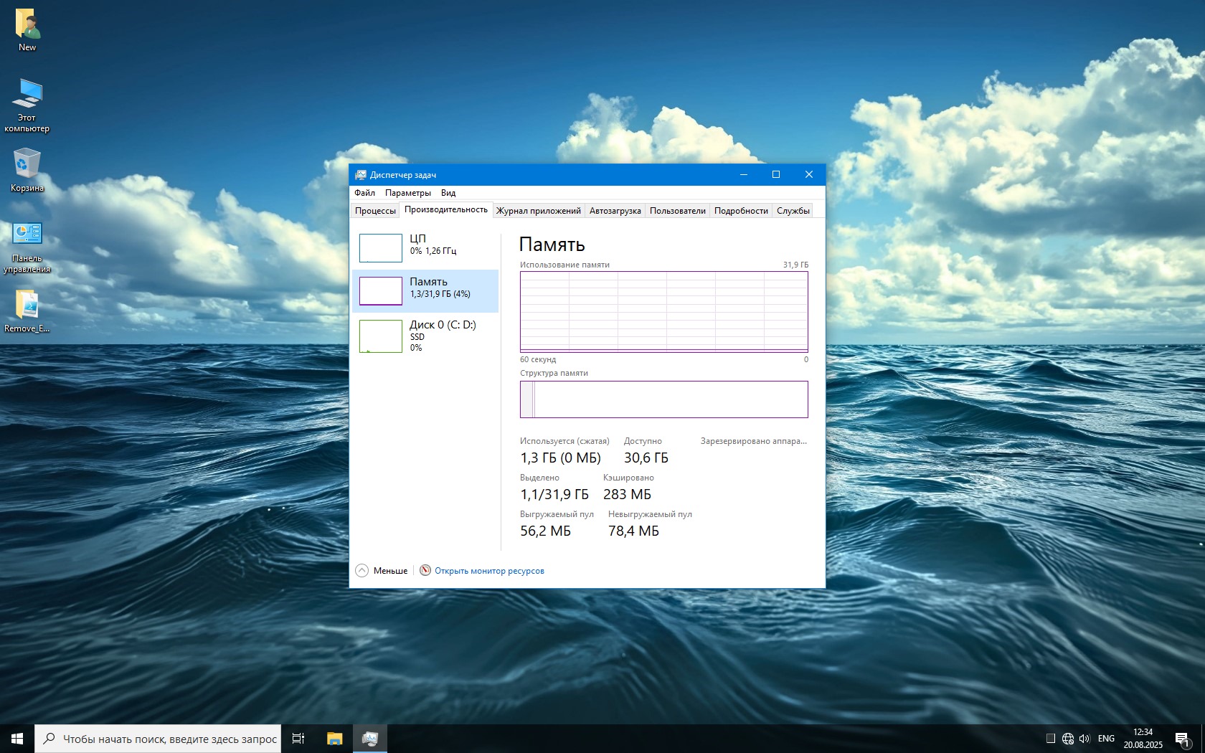Click the File Explorer taskbar icon
The height and width of the screenshot is (753, 1205).
(x=335, y=739)
